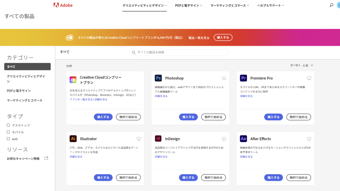340x191 pixels.
Task: Click the Illustrator product title
Action: pos(88,139)
